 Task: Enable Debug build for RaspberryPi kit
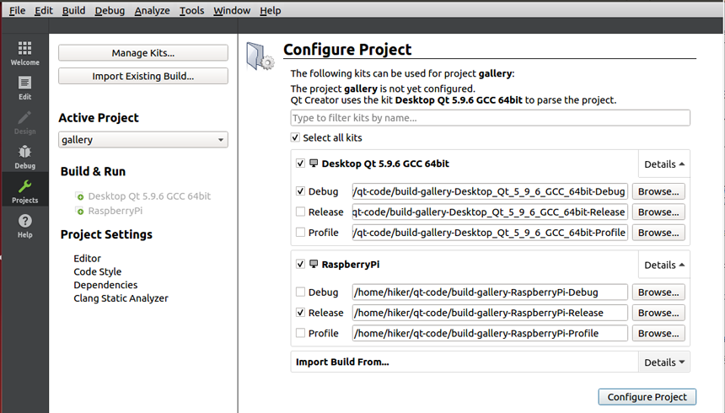coord(301,292)
